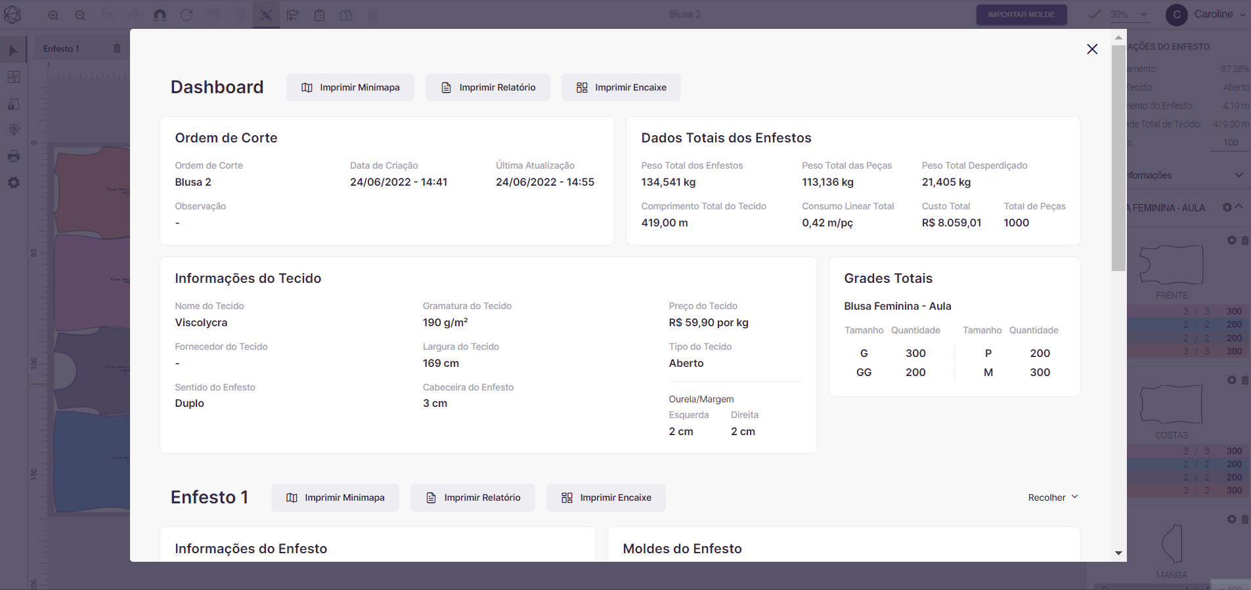
Task: Click Enfesto 1 Imprimir Minimapa button
Action: pyautogui.click(x=335, y=497)
